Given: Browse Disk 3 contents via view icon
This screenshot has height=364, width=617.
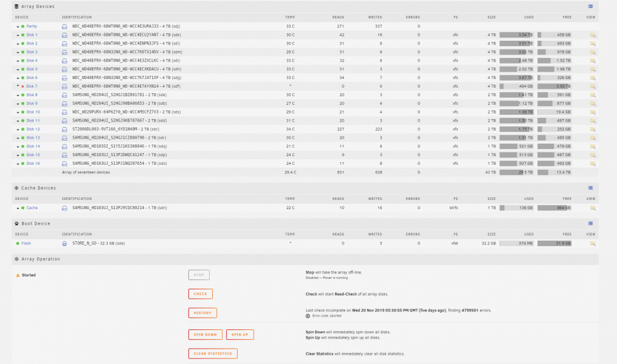Looking at the screenshot, I should point(593,52).
